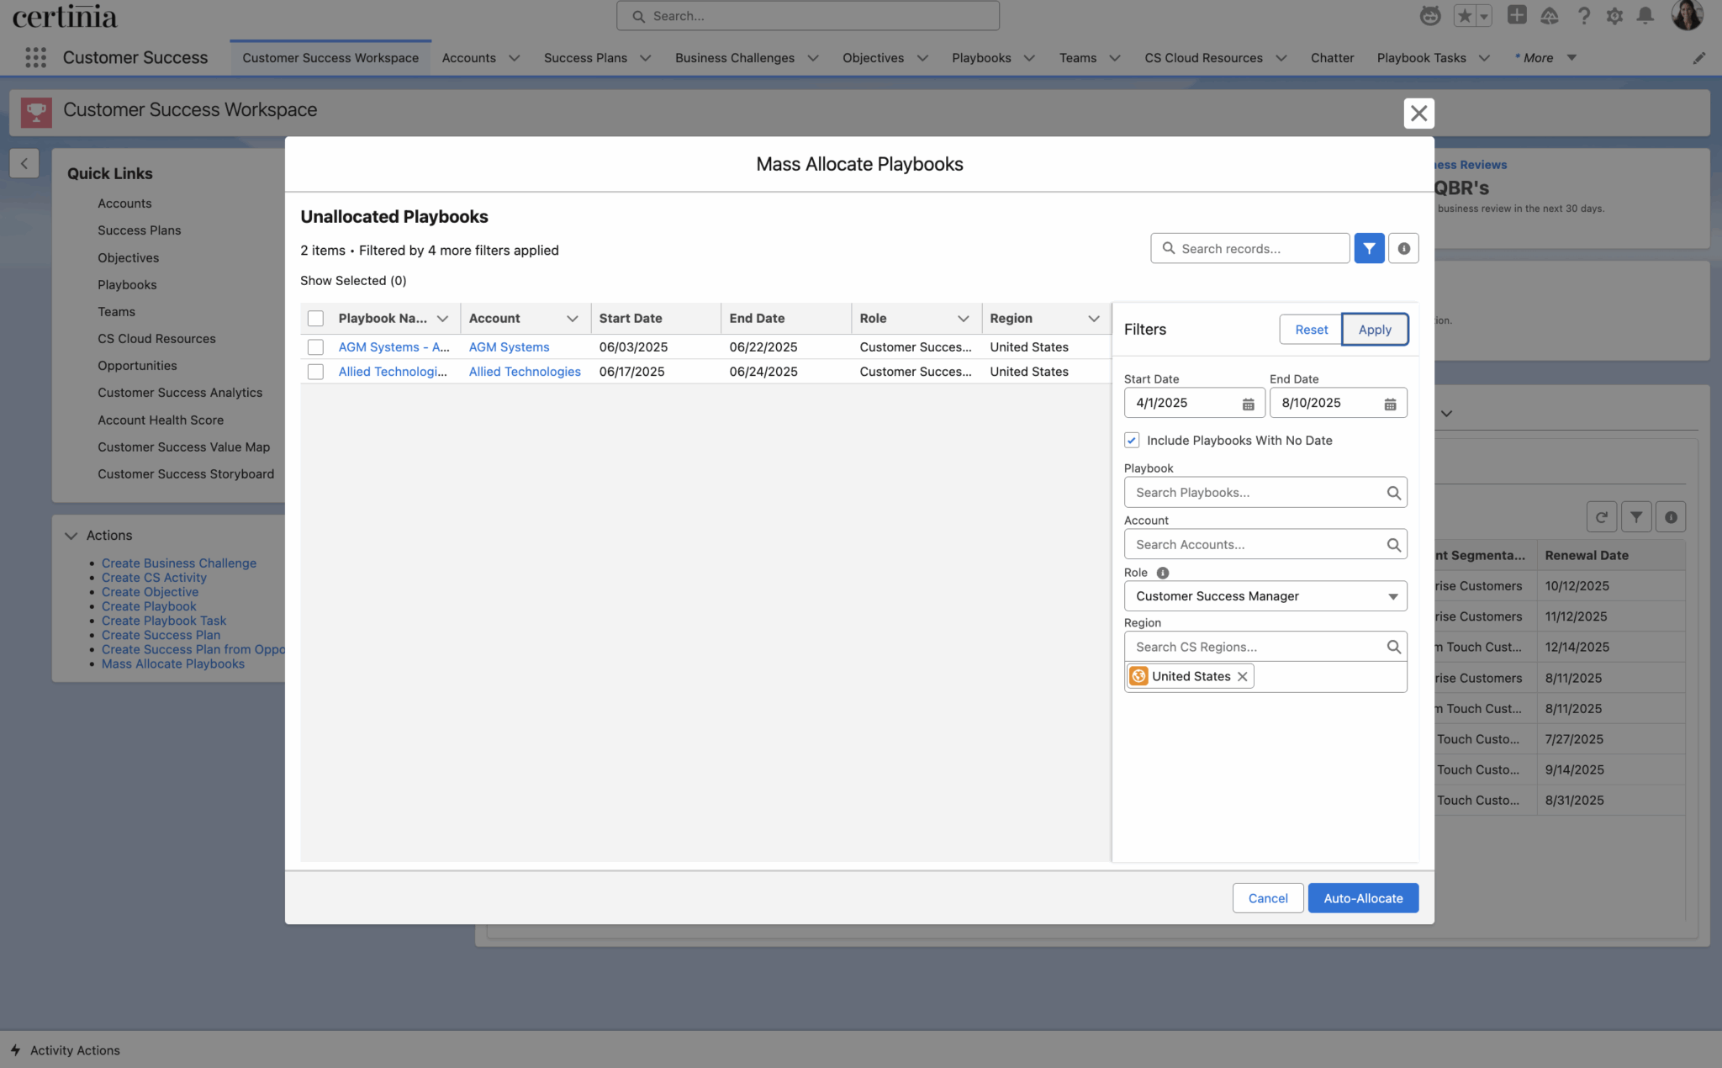
Task: Open the Create Playbook Task link
Action: [164, 621]
